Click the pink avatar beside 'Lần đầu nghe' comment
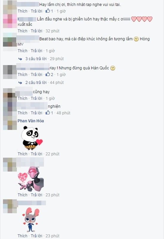This screenshot has height=239, width=164. click(x=10, y=21)
